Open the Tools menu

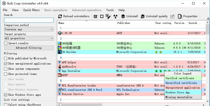point(110,10)
